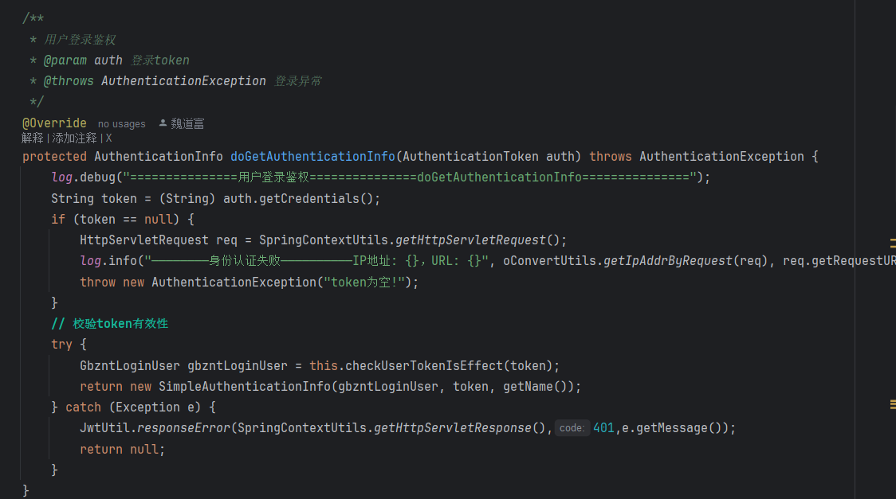Viewport: 896px width, 499px height.
Task: Click the Javadoc title 用户登录鉴权
Action: click(x=80, y=39)
